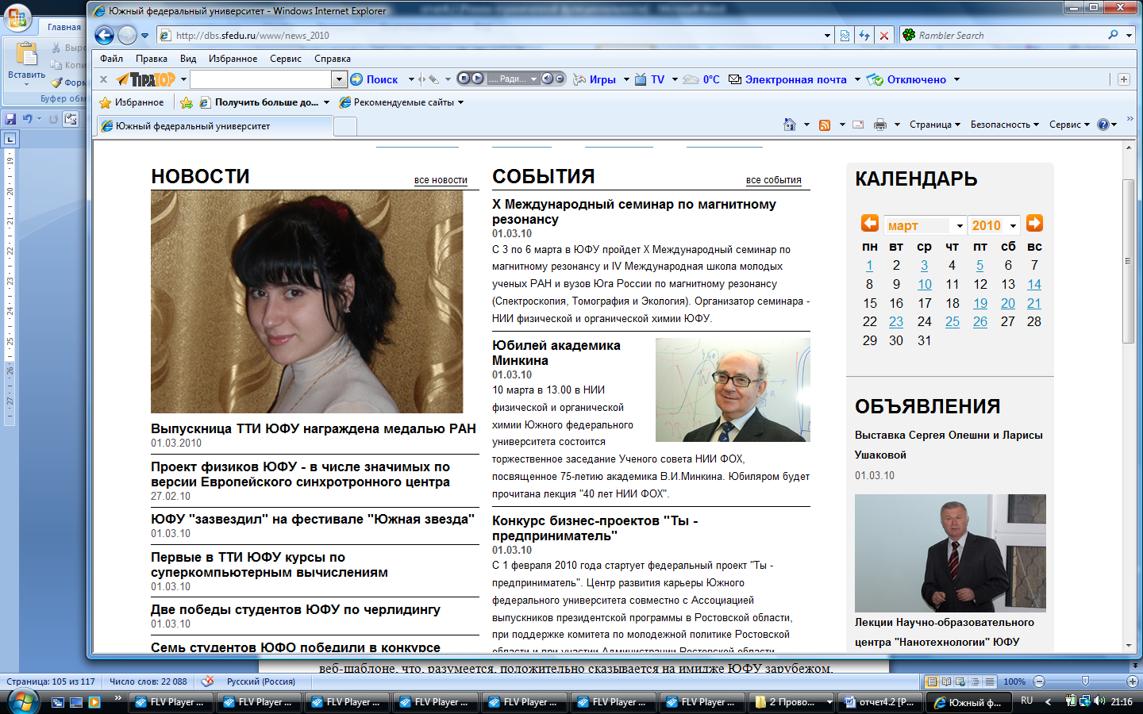Click the Word zoom in plus button
The height and width of the screenshot is (714, 1143).
1133,681
